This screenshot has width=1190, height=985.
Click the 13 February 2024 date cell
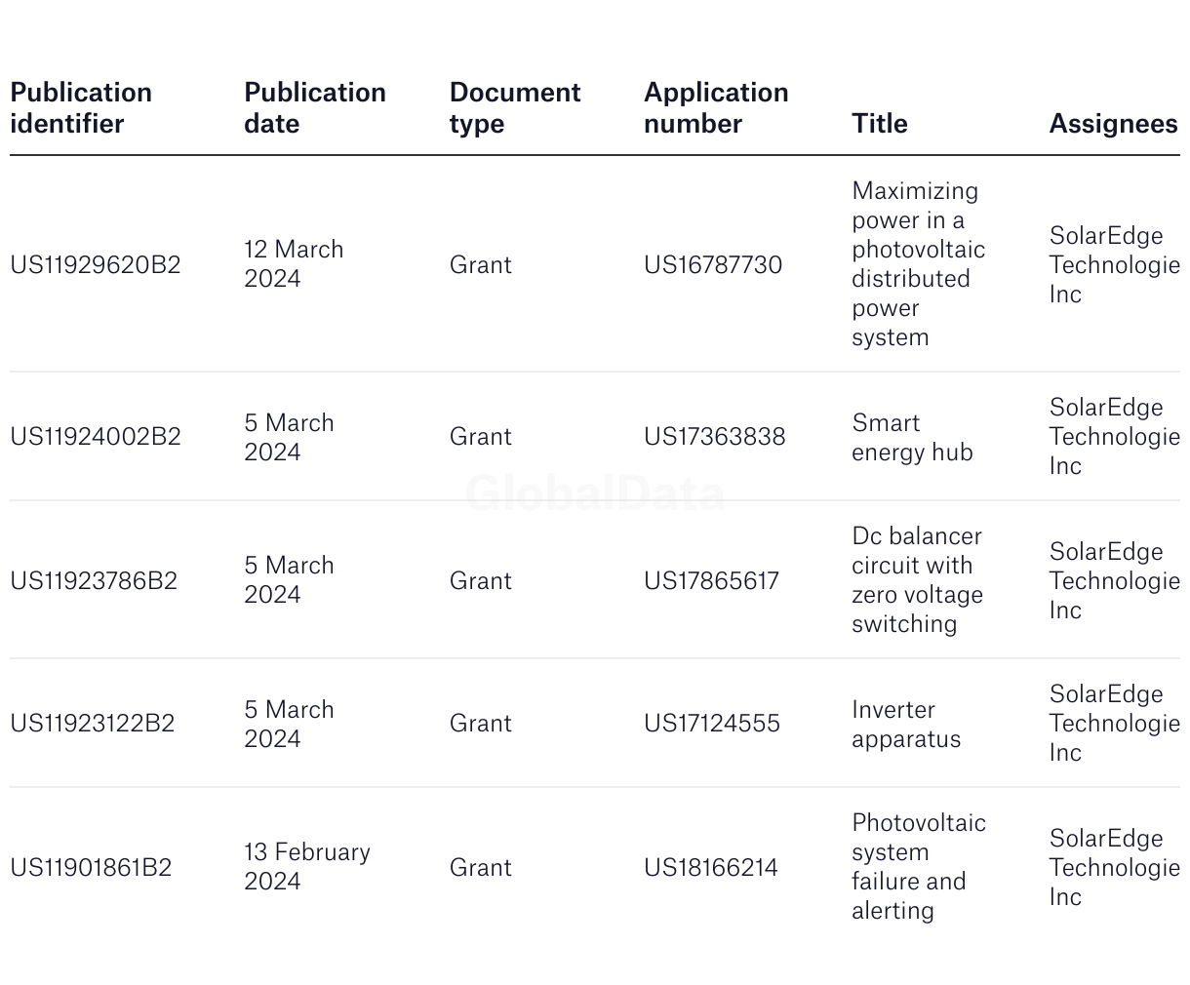pyautogui.click(x=307, y=866)
